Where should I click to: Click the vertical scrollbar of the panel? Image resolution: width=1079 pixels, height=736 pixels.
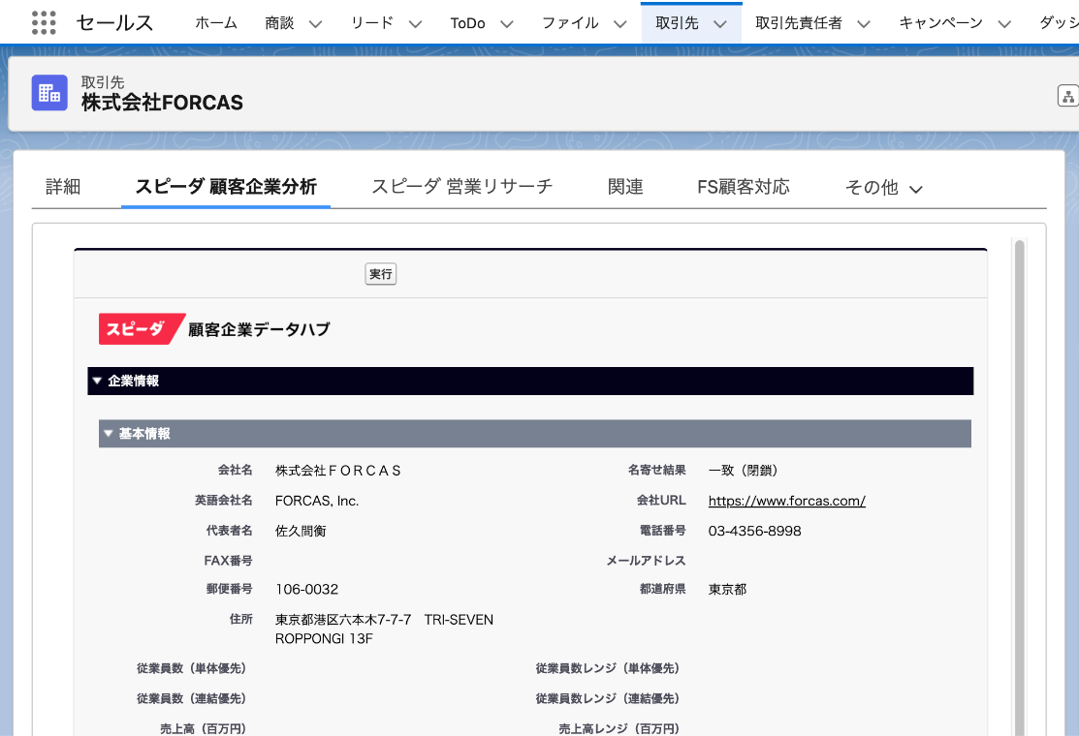tap(1019, 484)
